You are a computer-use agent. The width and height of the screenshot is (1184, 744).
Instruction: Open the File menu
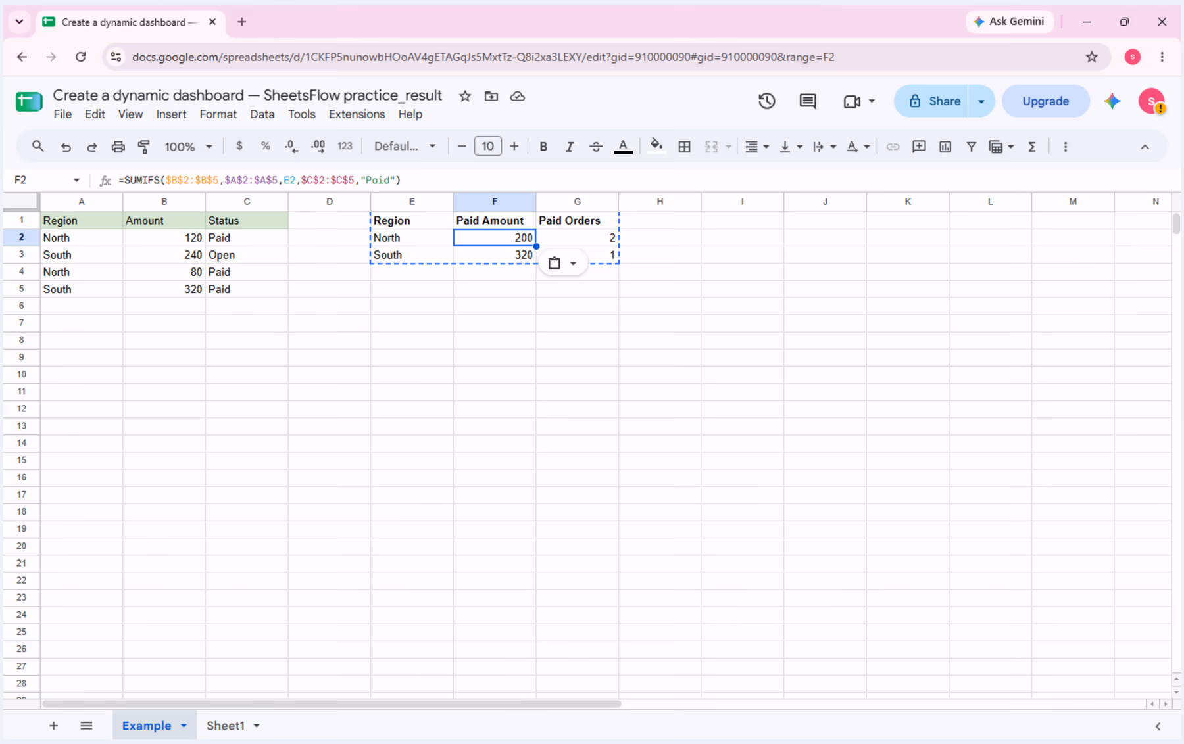[62, 114]
